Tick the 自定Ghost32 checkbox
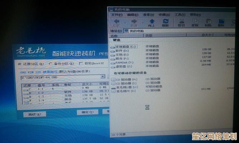The image size is (239, 143). tap(81, 63)
